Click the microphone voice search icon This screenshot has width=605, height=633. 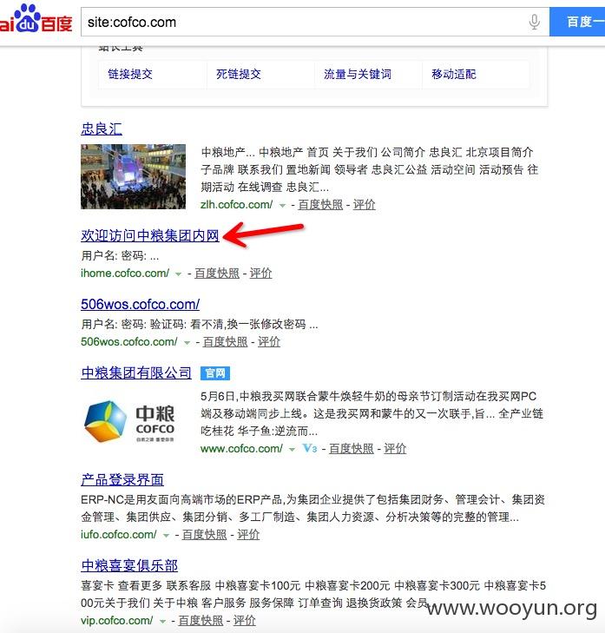(535, 22)
